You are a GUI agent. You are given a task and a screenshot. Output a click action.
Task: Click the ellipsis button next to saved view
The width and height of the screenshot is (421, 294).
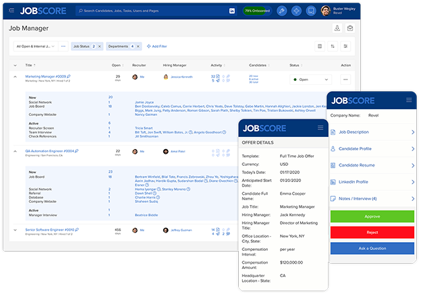63,47
